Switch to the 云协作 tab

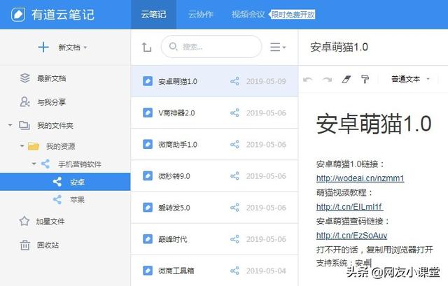[201, 15]
